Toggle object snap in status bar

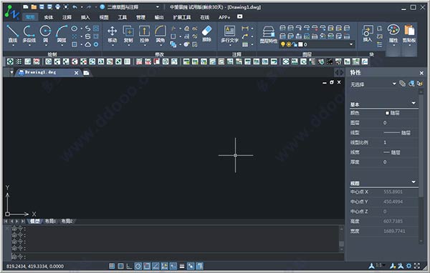(x=147, y=266)
